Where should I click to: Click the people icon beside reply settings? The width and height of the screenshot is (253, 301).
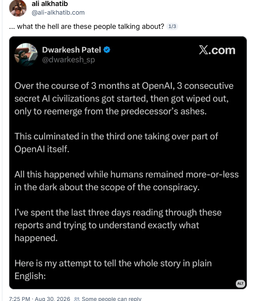(77, 299)
